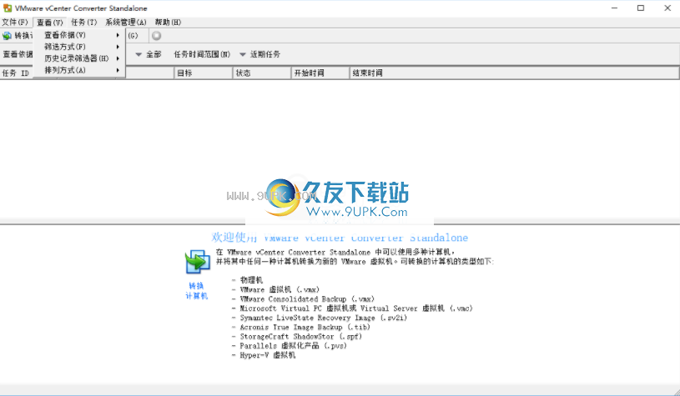The height and width of the screenshot is (396, 680).
Task: Select 查看依据(V) submenu entry
Action: coord(79,35)
